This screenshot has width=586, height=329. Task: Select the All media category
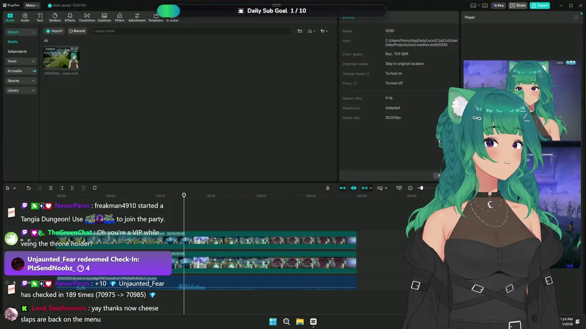click(46, 41)
